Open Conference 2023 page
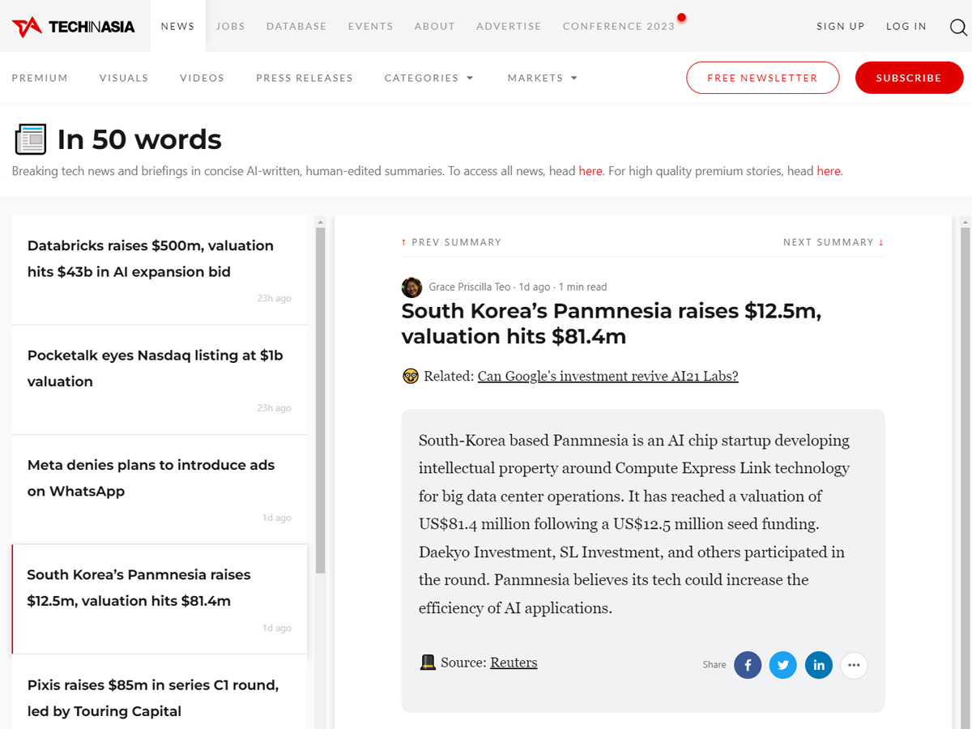This screenshot has width=972, height=729. pyautogui.click(x=619, y=26)
